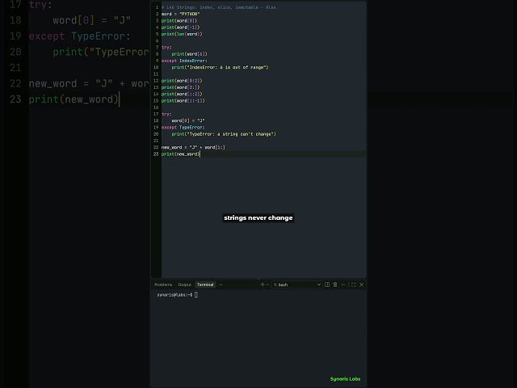
Task: Click the print(new_word) line in editor
Action: coord(180,154)
